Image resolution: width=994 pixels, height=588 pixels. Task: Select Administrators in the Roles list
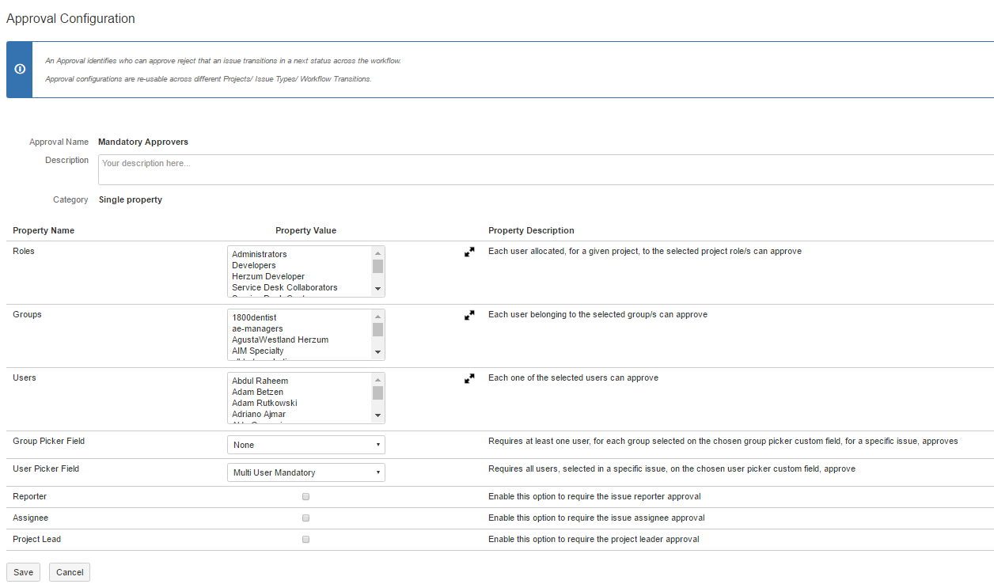point(260,254)
